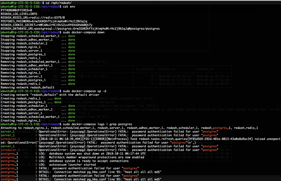Click 'Removing redash_scheduled_worker_1' line
This screenshot has height=181, width=281.
tap(38, 62)
